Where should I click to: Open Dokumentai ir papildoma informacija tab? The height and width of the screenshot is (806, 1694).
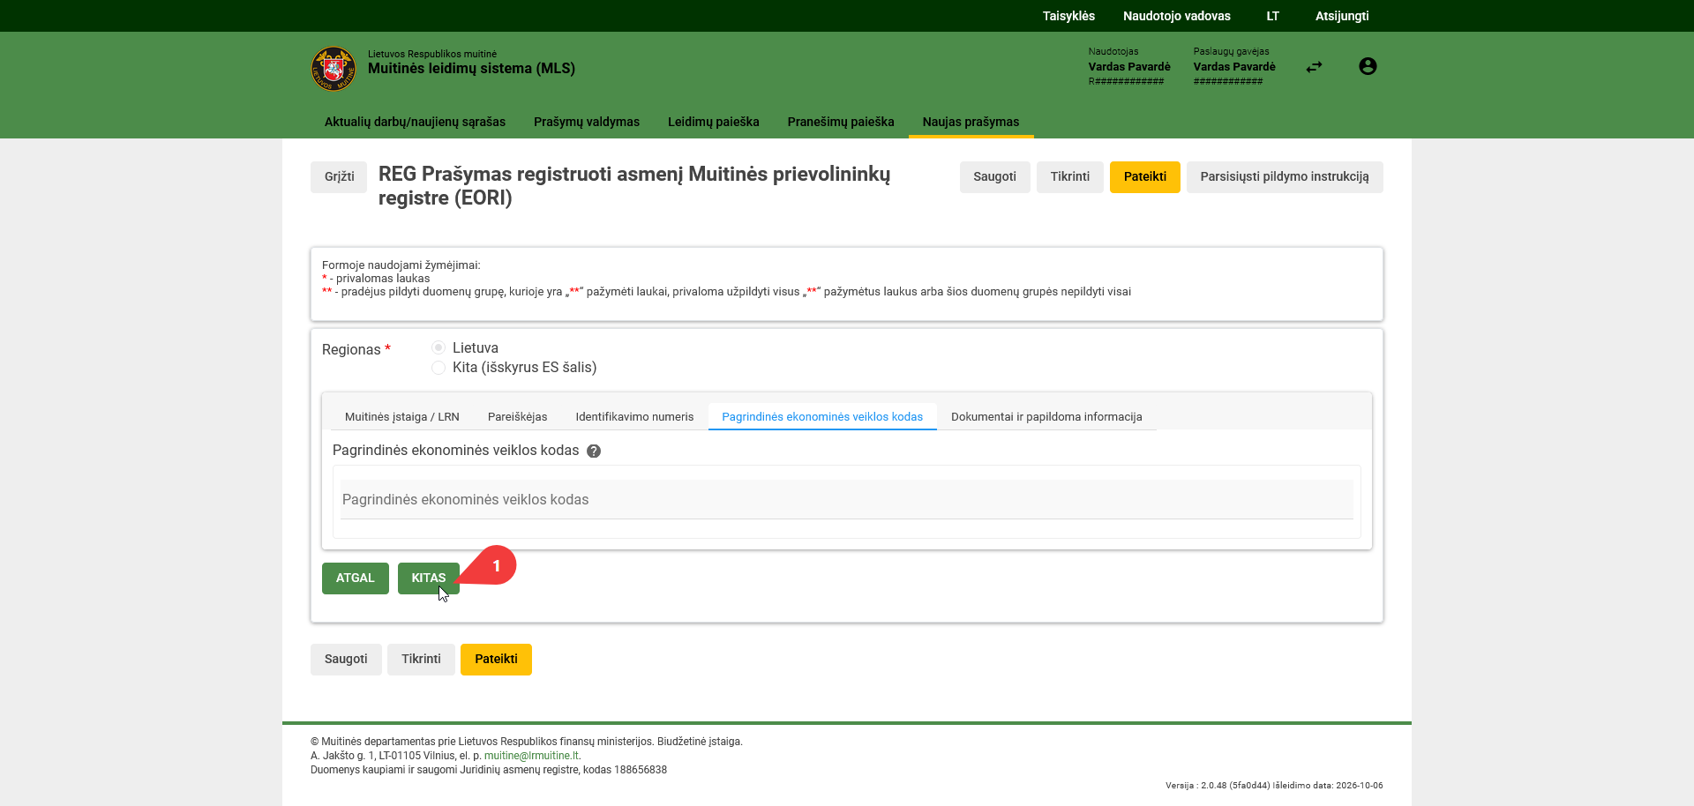pos(1046,416)
